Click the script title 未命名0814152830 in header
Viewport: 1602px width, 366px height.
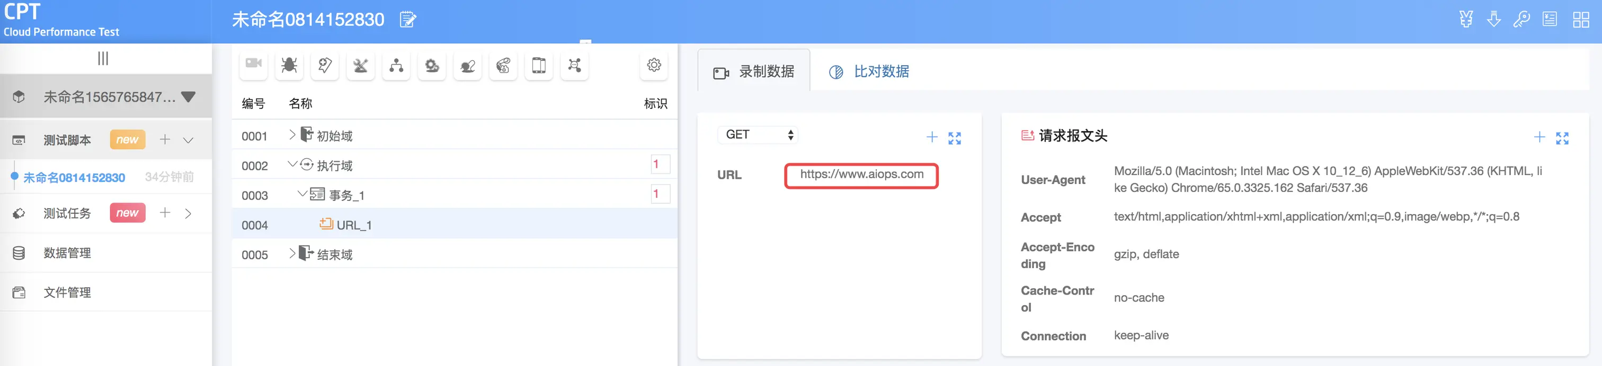(x=308, y=20)
